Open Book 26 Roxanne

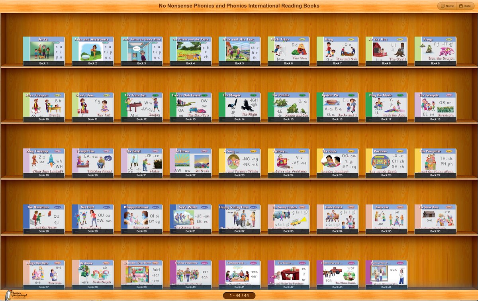click(387, 163)
